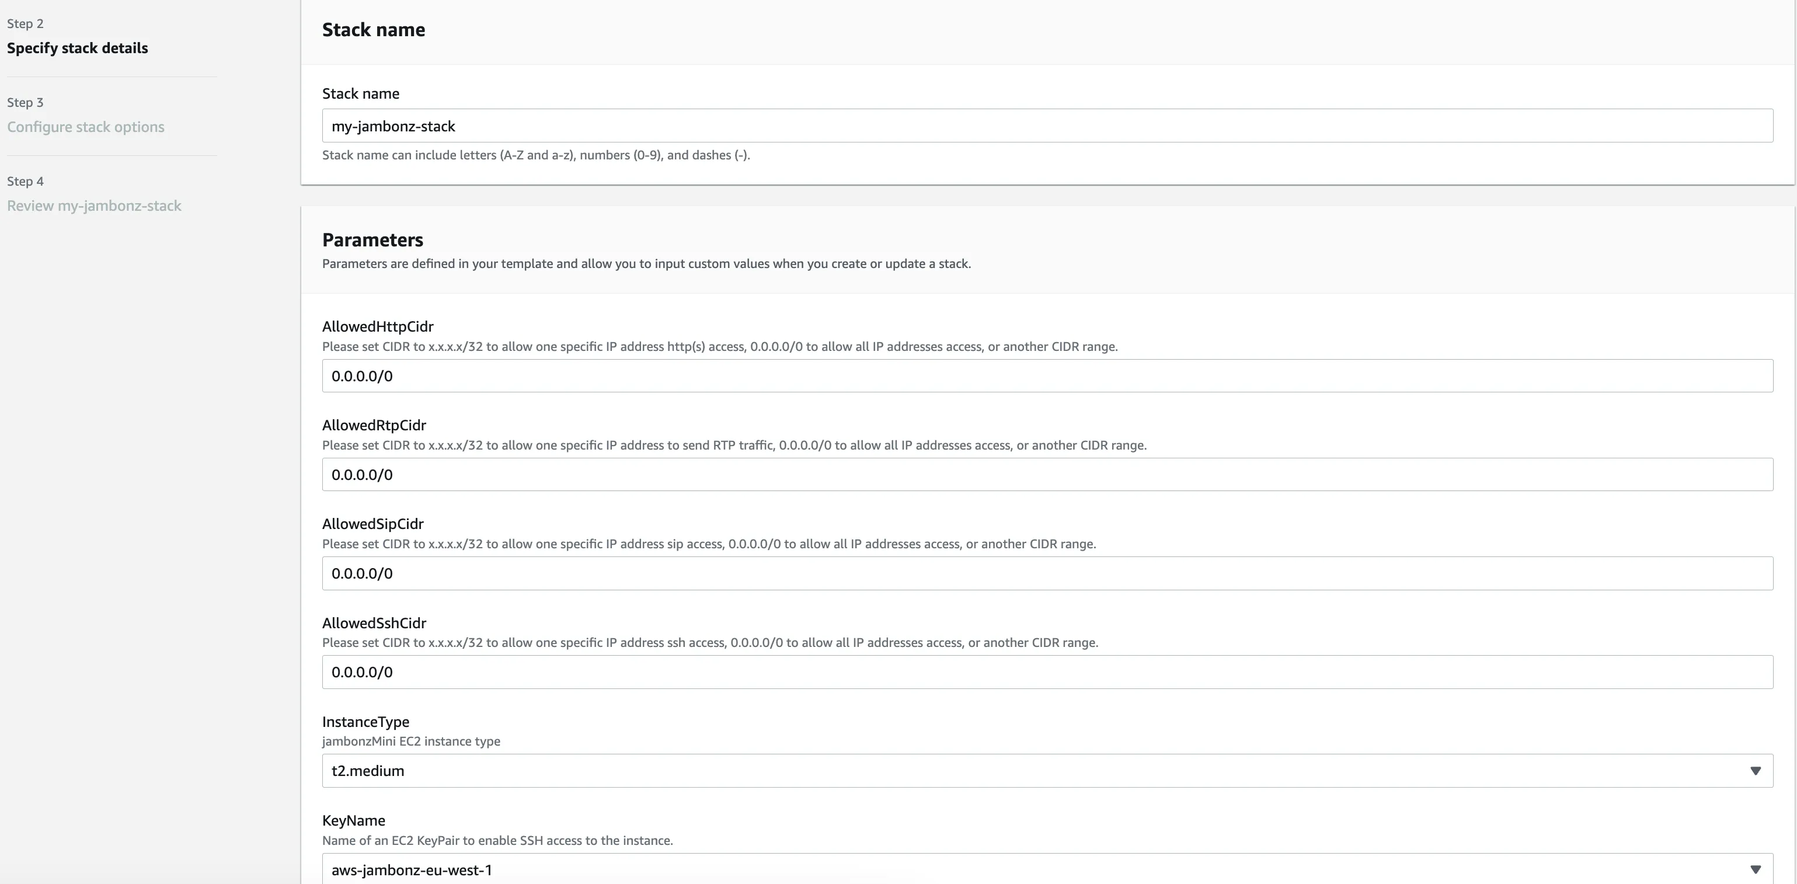1797x884 pixels.
Task: Open the InstanceType t2.medium dropdown
Action: (1047, 771)
